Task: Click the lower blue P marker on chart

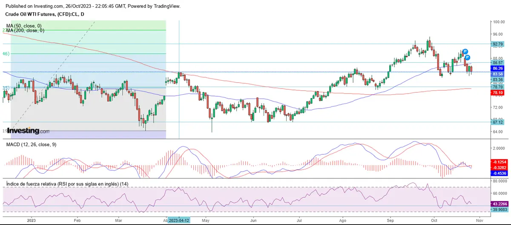Action: click(467, 57)
